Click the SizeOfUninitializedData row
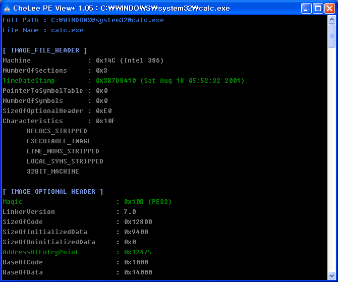The height and width of the screenshot is (282, 338). tap(69, 242)
